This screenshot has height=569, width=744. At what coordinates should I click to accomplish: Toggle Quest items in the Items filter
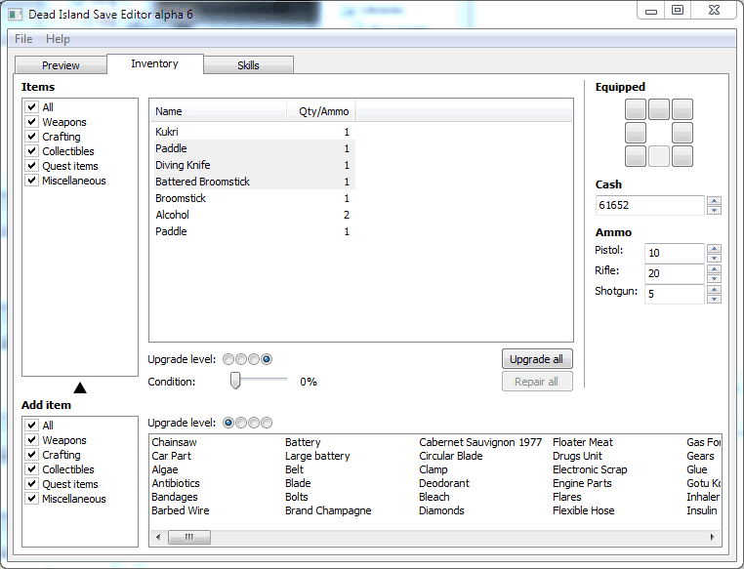(x=32, y=166)
